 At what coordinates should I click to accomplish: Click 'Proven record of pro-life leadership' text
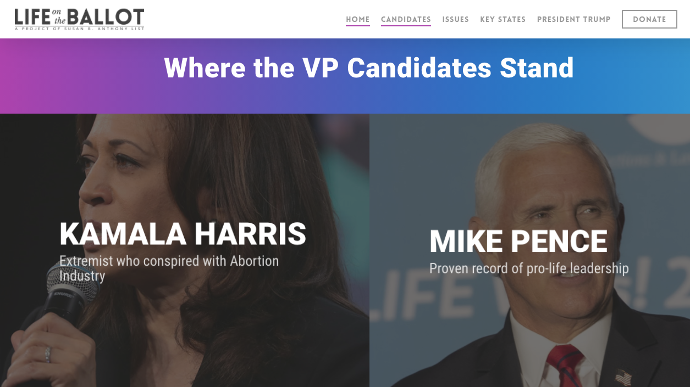click(529, 268)
